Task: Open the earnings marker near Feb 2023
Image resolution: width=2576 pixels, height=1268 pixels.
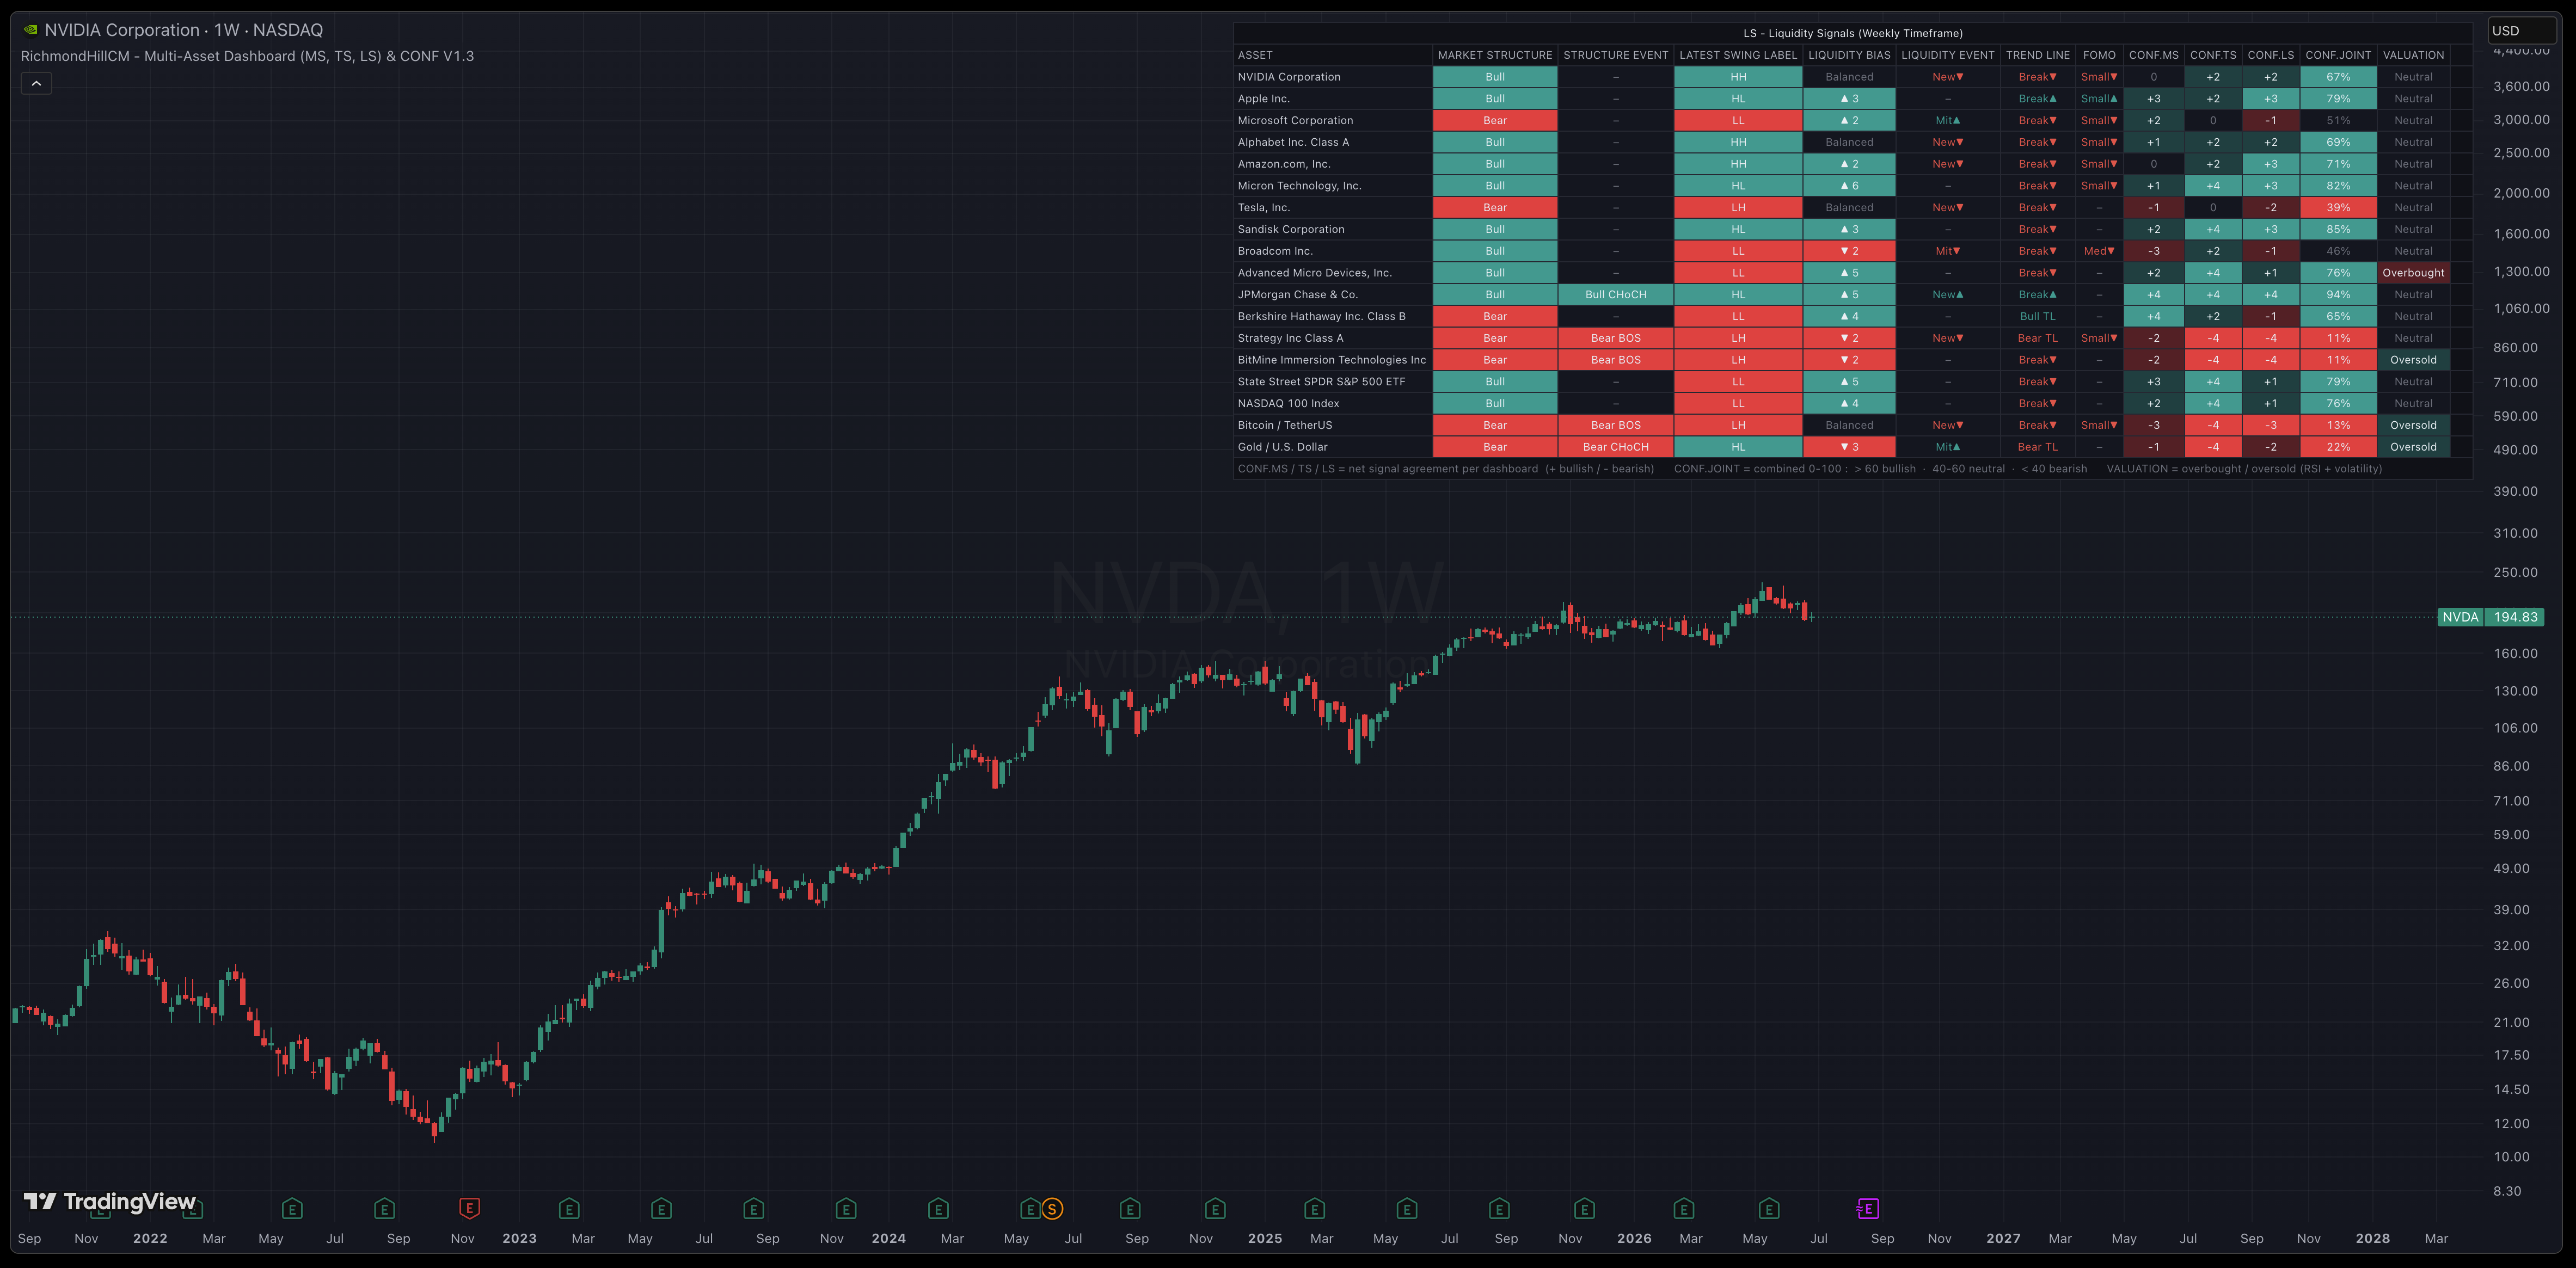Action: click(569, 1208)
